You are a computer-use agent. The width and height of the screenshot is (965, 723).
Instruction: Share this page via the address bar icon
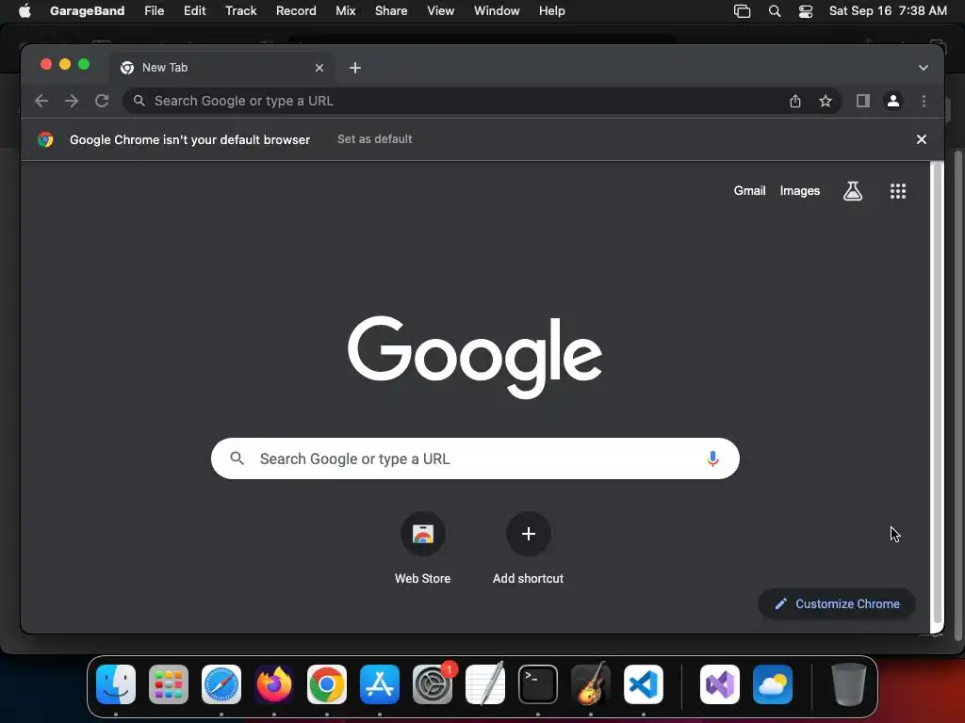click(x=795, y=101)
